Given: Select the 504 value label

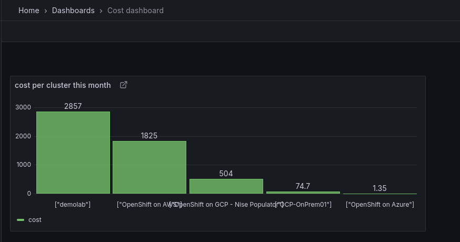Looking at the screenshot, I should tap(226, 174).
